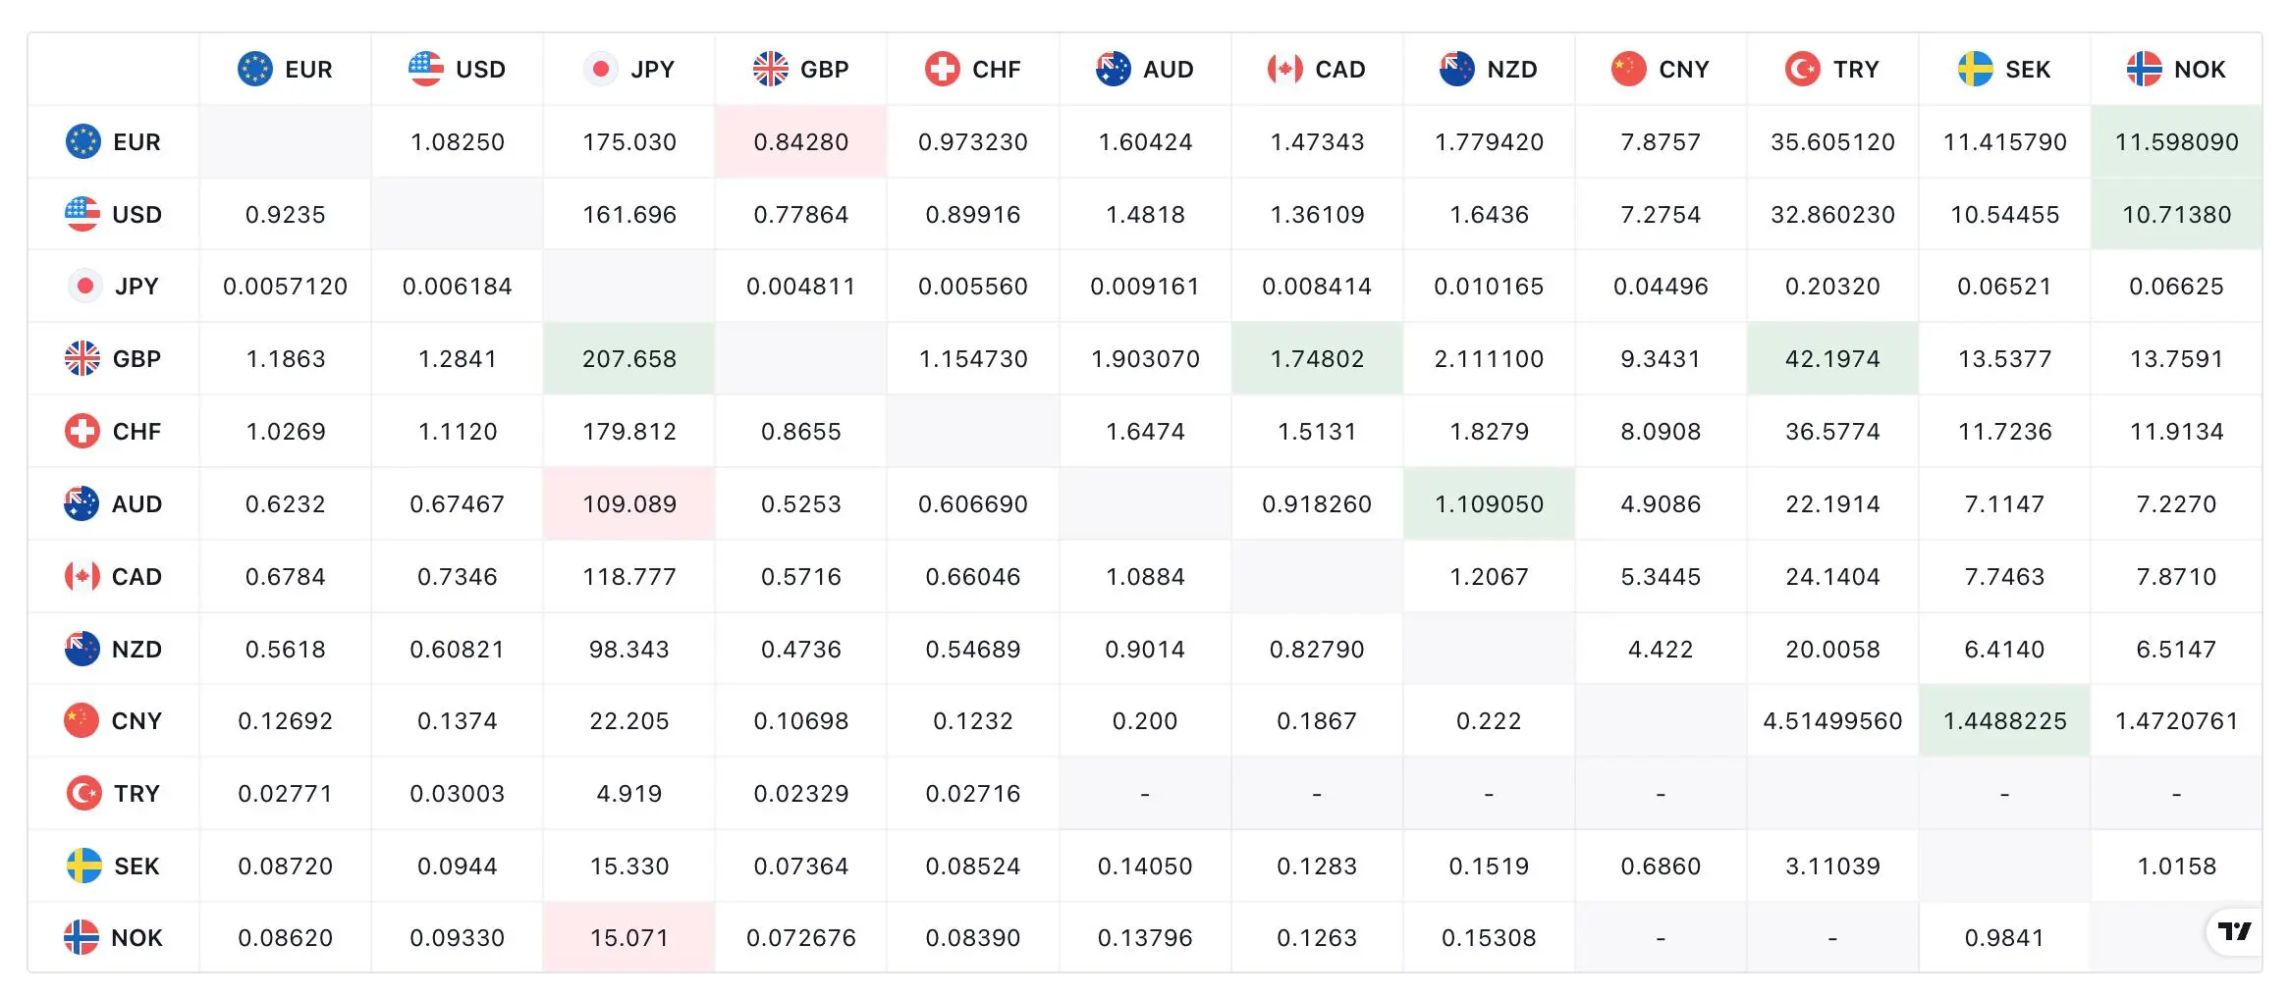2290x997 pixels.
Task: Click the JPY flag icon in column header
Action: click(x=600, y=69)
